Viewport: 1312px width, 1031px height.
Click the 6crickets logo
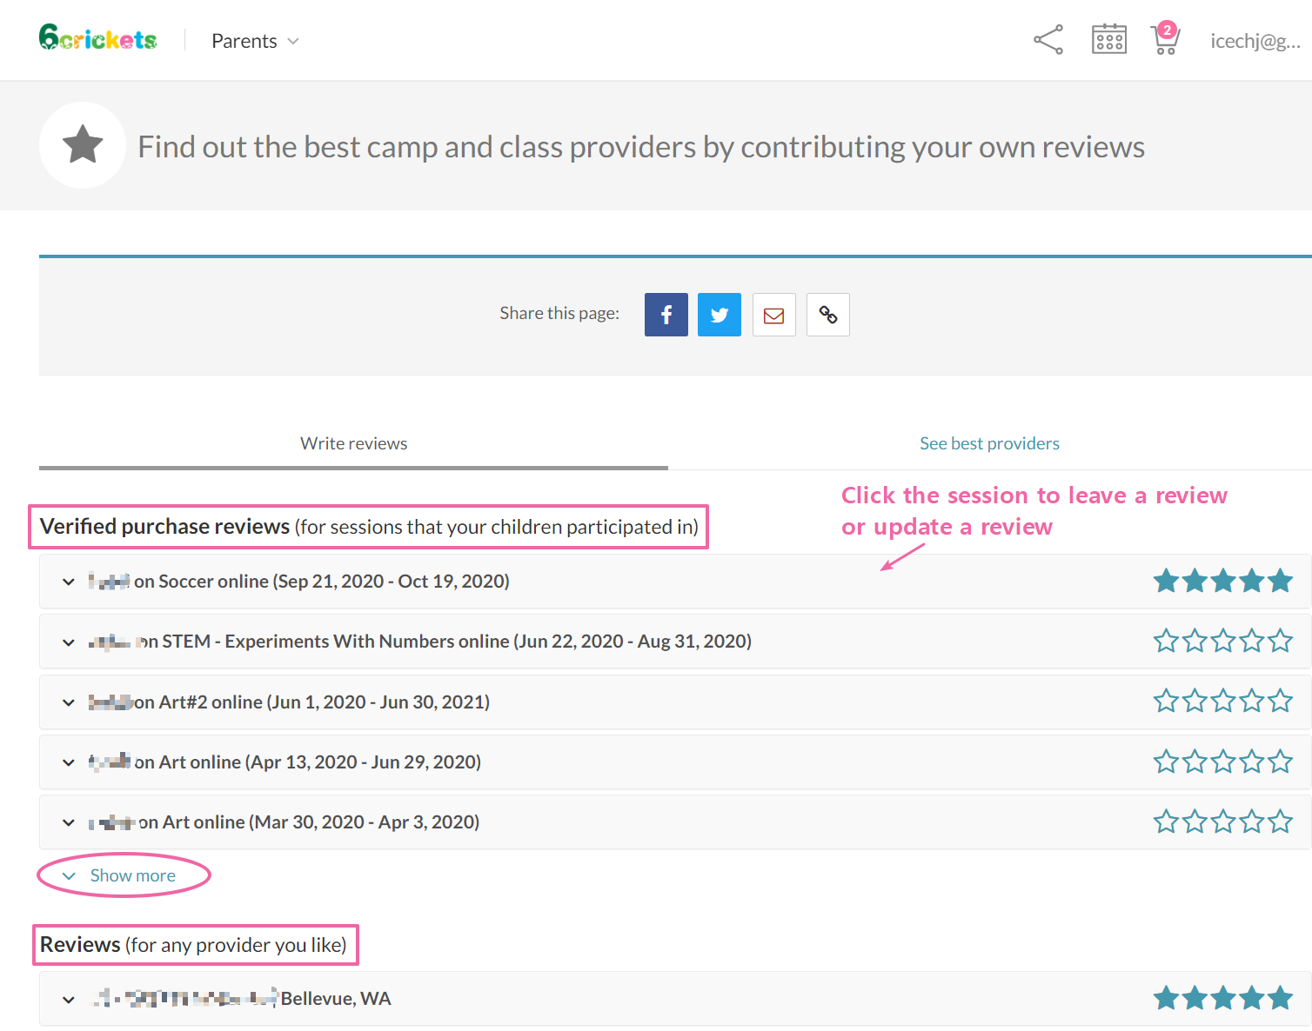tap(97, 39)
